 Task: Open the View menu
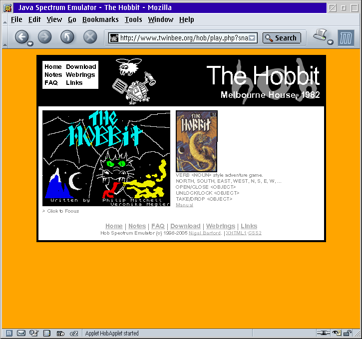click(54, 19)
